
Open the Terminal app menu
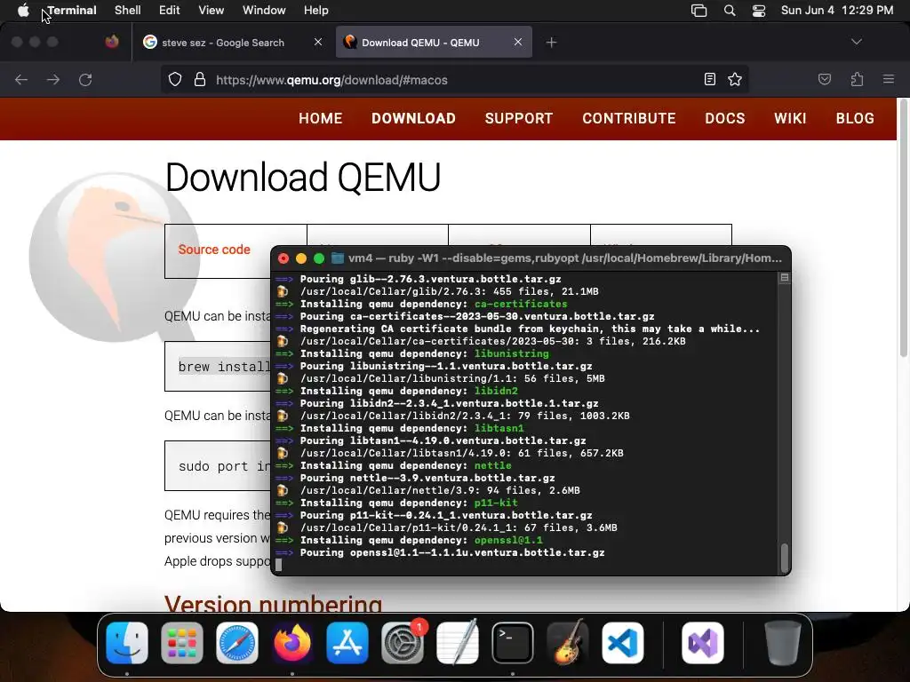click(72, 10)
